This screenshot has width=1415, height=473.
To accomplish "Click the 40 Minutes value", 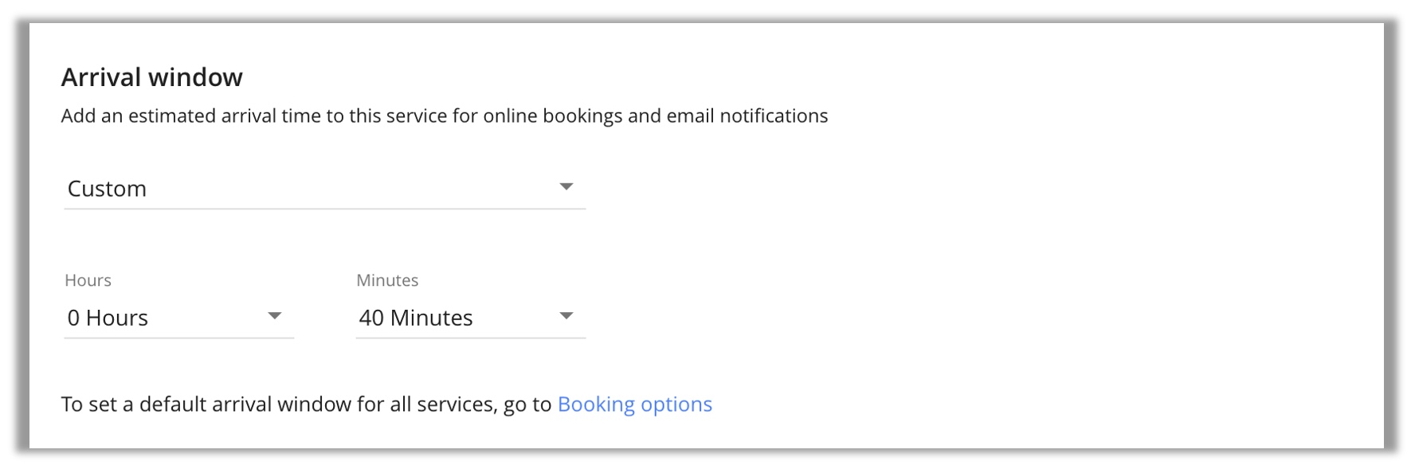I will click(x=415, y=318).
